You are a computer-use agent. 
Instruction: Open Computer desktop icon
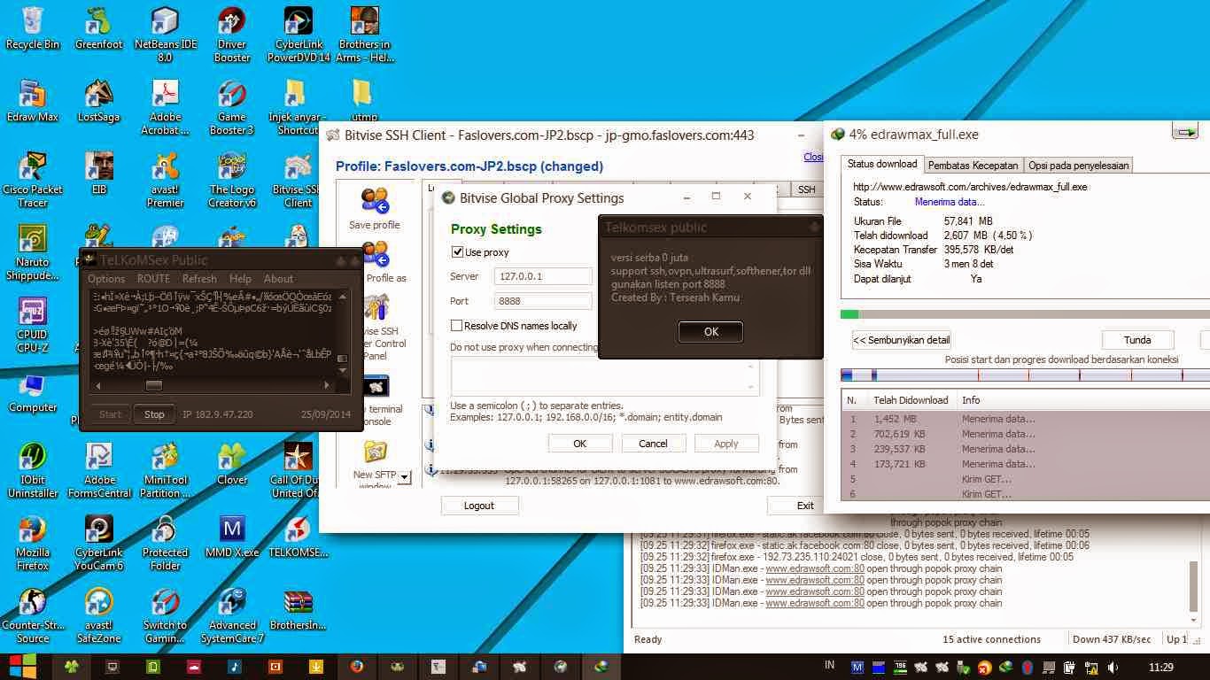coord(33,391)
